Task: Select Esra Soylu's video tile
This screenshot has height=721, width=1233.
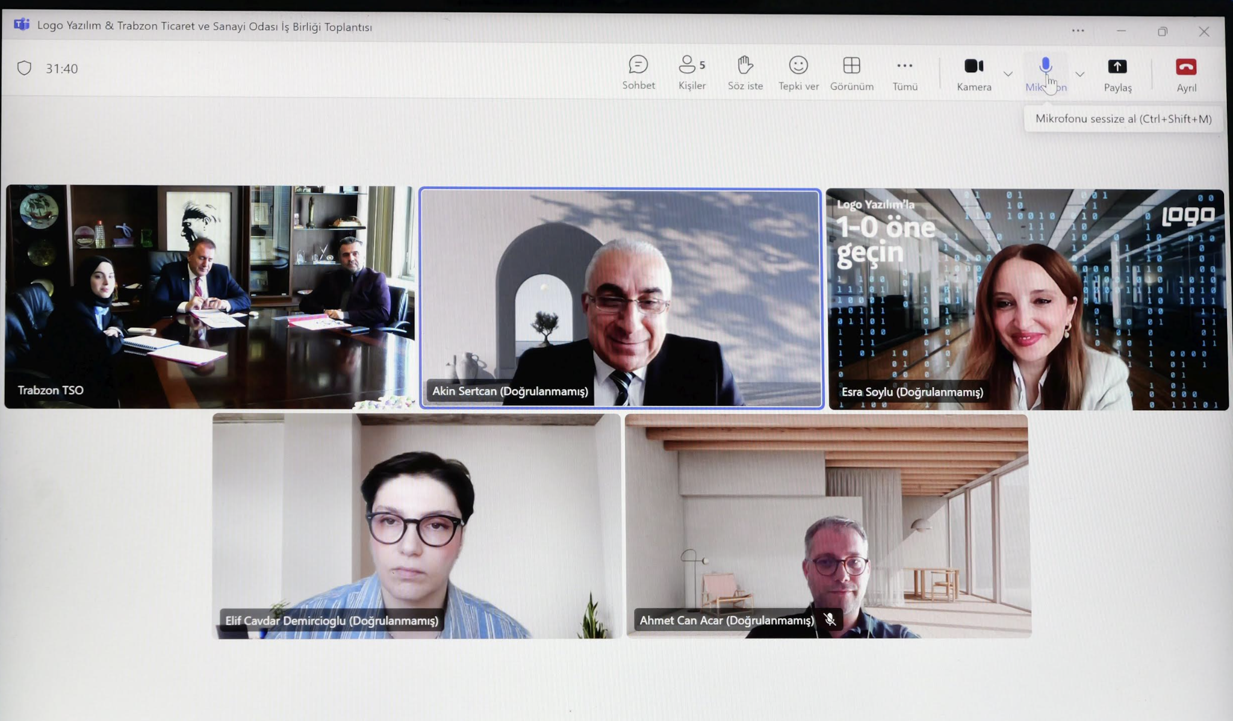Action: (1027, 299)
